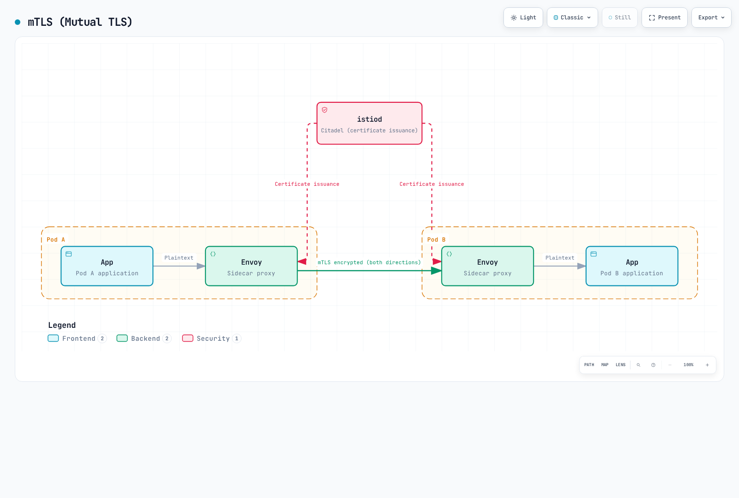The image size is (739, 498).
Task: Filter by Security legend entry
Action: (212, 338)
